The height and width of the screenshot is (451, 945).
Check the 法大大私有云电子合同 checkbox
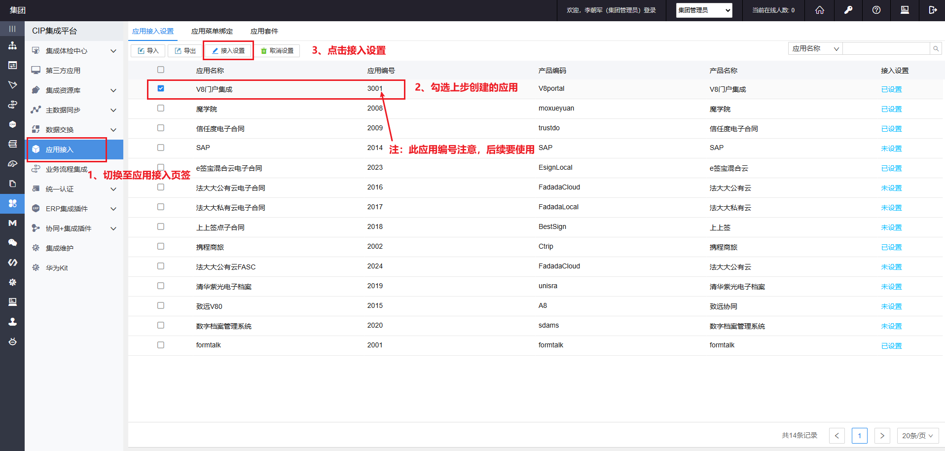pos(161,207)
